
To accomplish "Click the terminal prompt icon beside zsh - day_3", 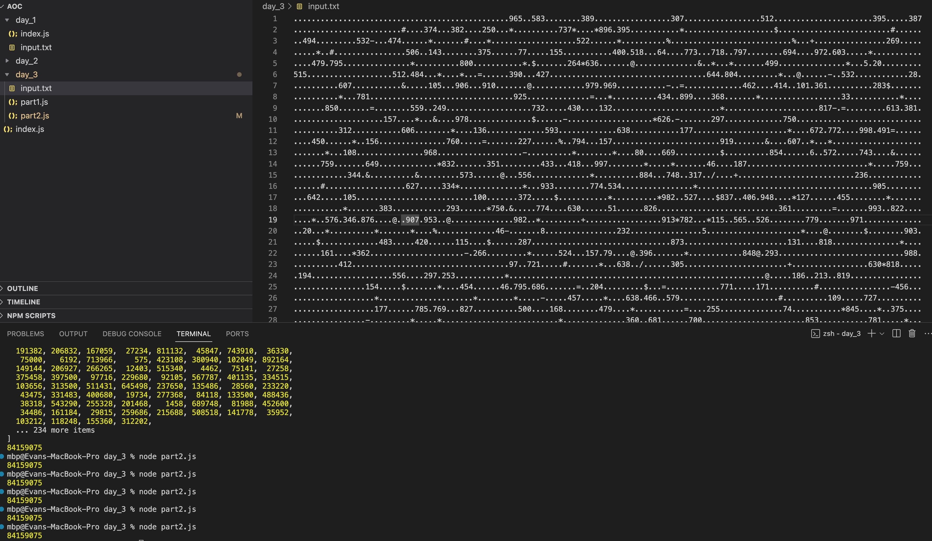I will pyautogui.click(x=816, y=333).
